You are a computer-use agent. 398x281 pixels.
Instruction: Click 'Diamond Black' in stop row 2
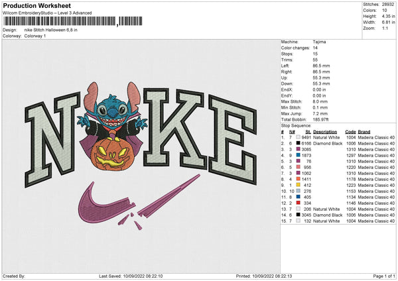(x=328, y=144)
